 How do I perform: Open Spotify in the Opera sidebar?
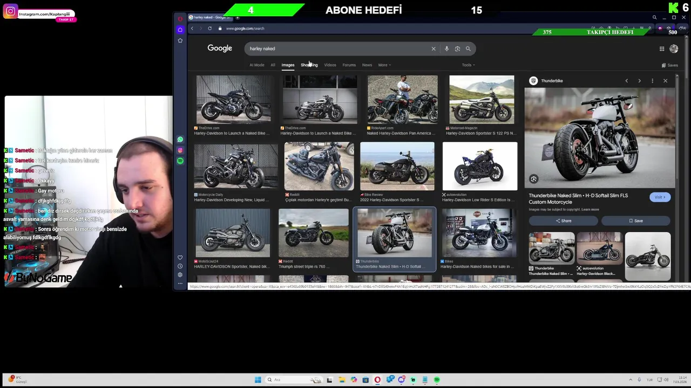coord(180,161)
